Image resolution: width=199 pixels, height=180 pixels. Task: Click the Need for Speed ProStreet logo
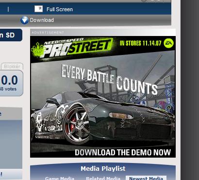77,48
